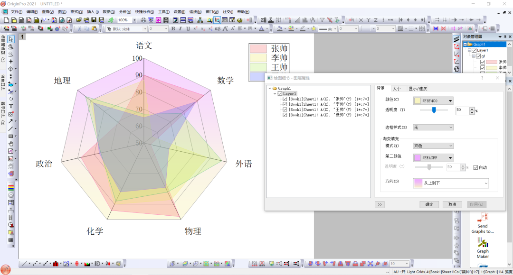This screenshot has width=513, height=275.
Task: Select the Pointer tool in the tools bar
Action: click(11, 39)
